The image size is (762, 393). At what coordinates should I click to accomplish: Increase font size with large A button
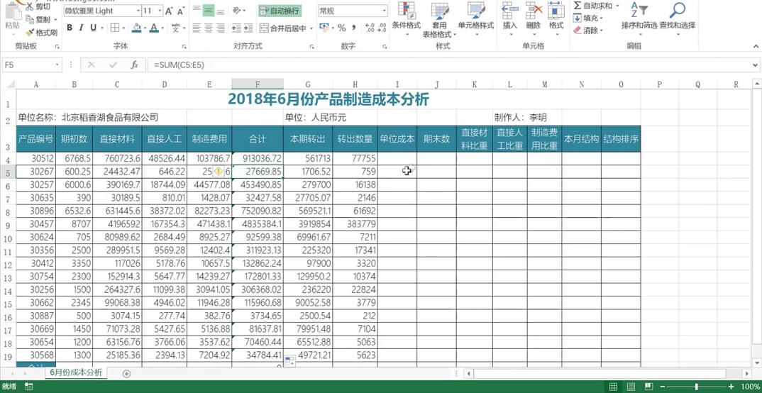(x=169, y=11)
